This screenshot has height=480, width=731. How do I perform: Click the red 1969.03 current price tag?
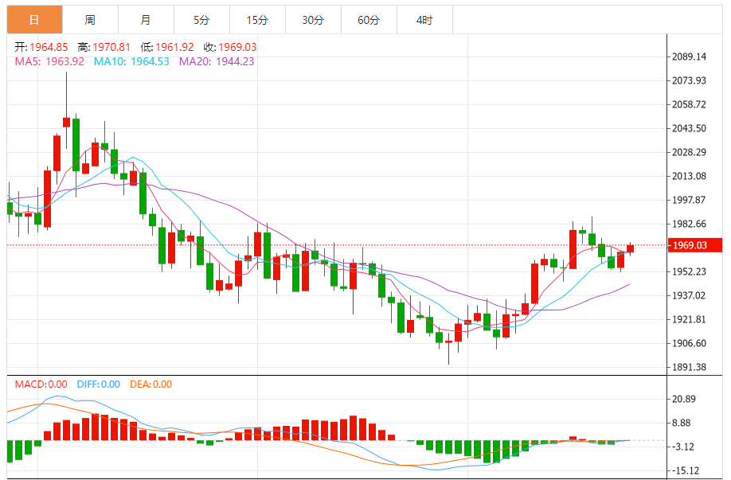[694, 245]
